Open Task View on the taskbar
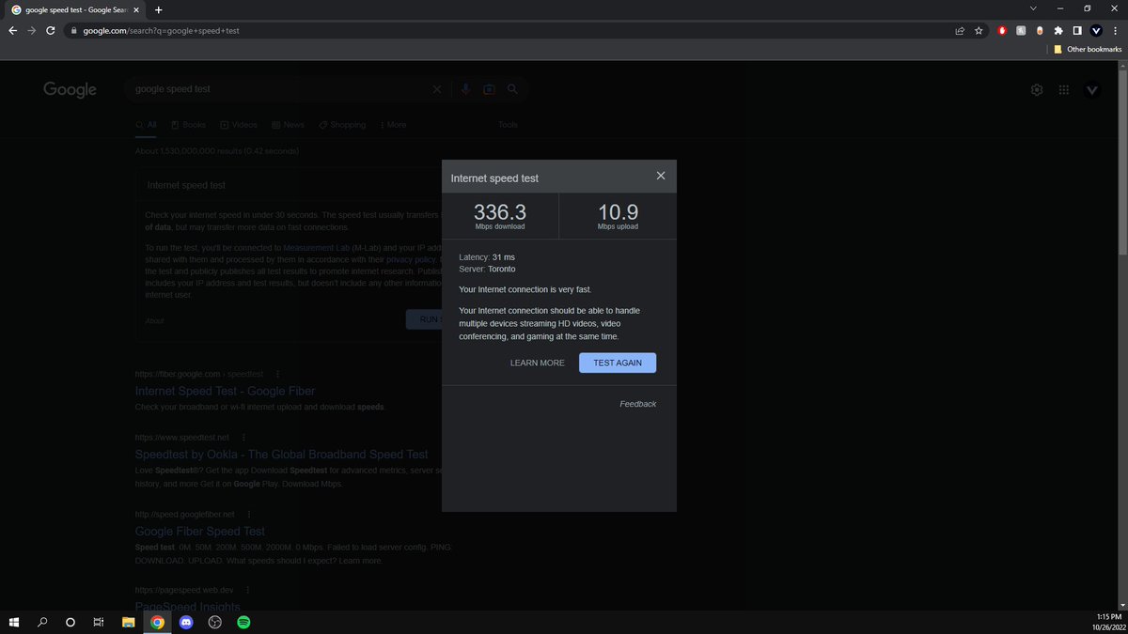This screenshot has height=634, width=1128. [99, 622]
